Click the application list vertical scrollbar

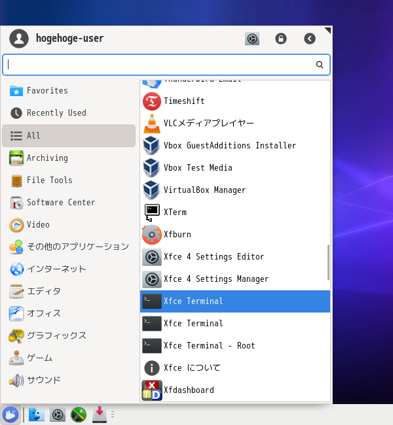point(328,262)
